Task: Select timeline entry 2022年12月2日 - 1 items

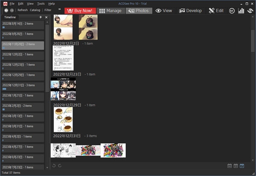Action: coord(23,56)
